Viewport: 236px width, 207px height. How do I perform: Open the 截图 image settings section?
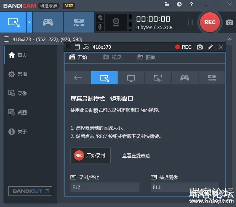point(18,112)
